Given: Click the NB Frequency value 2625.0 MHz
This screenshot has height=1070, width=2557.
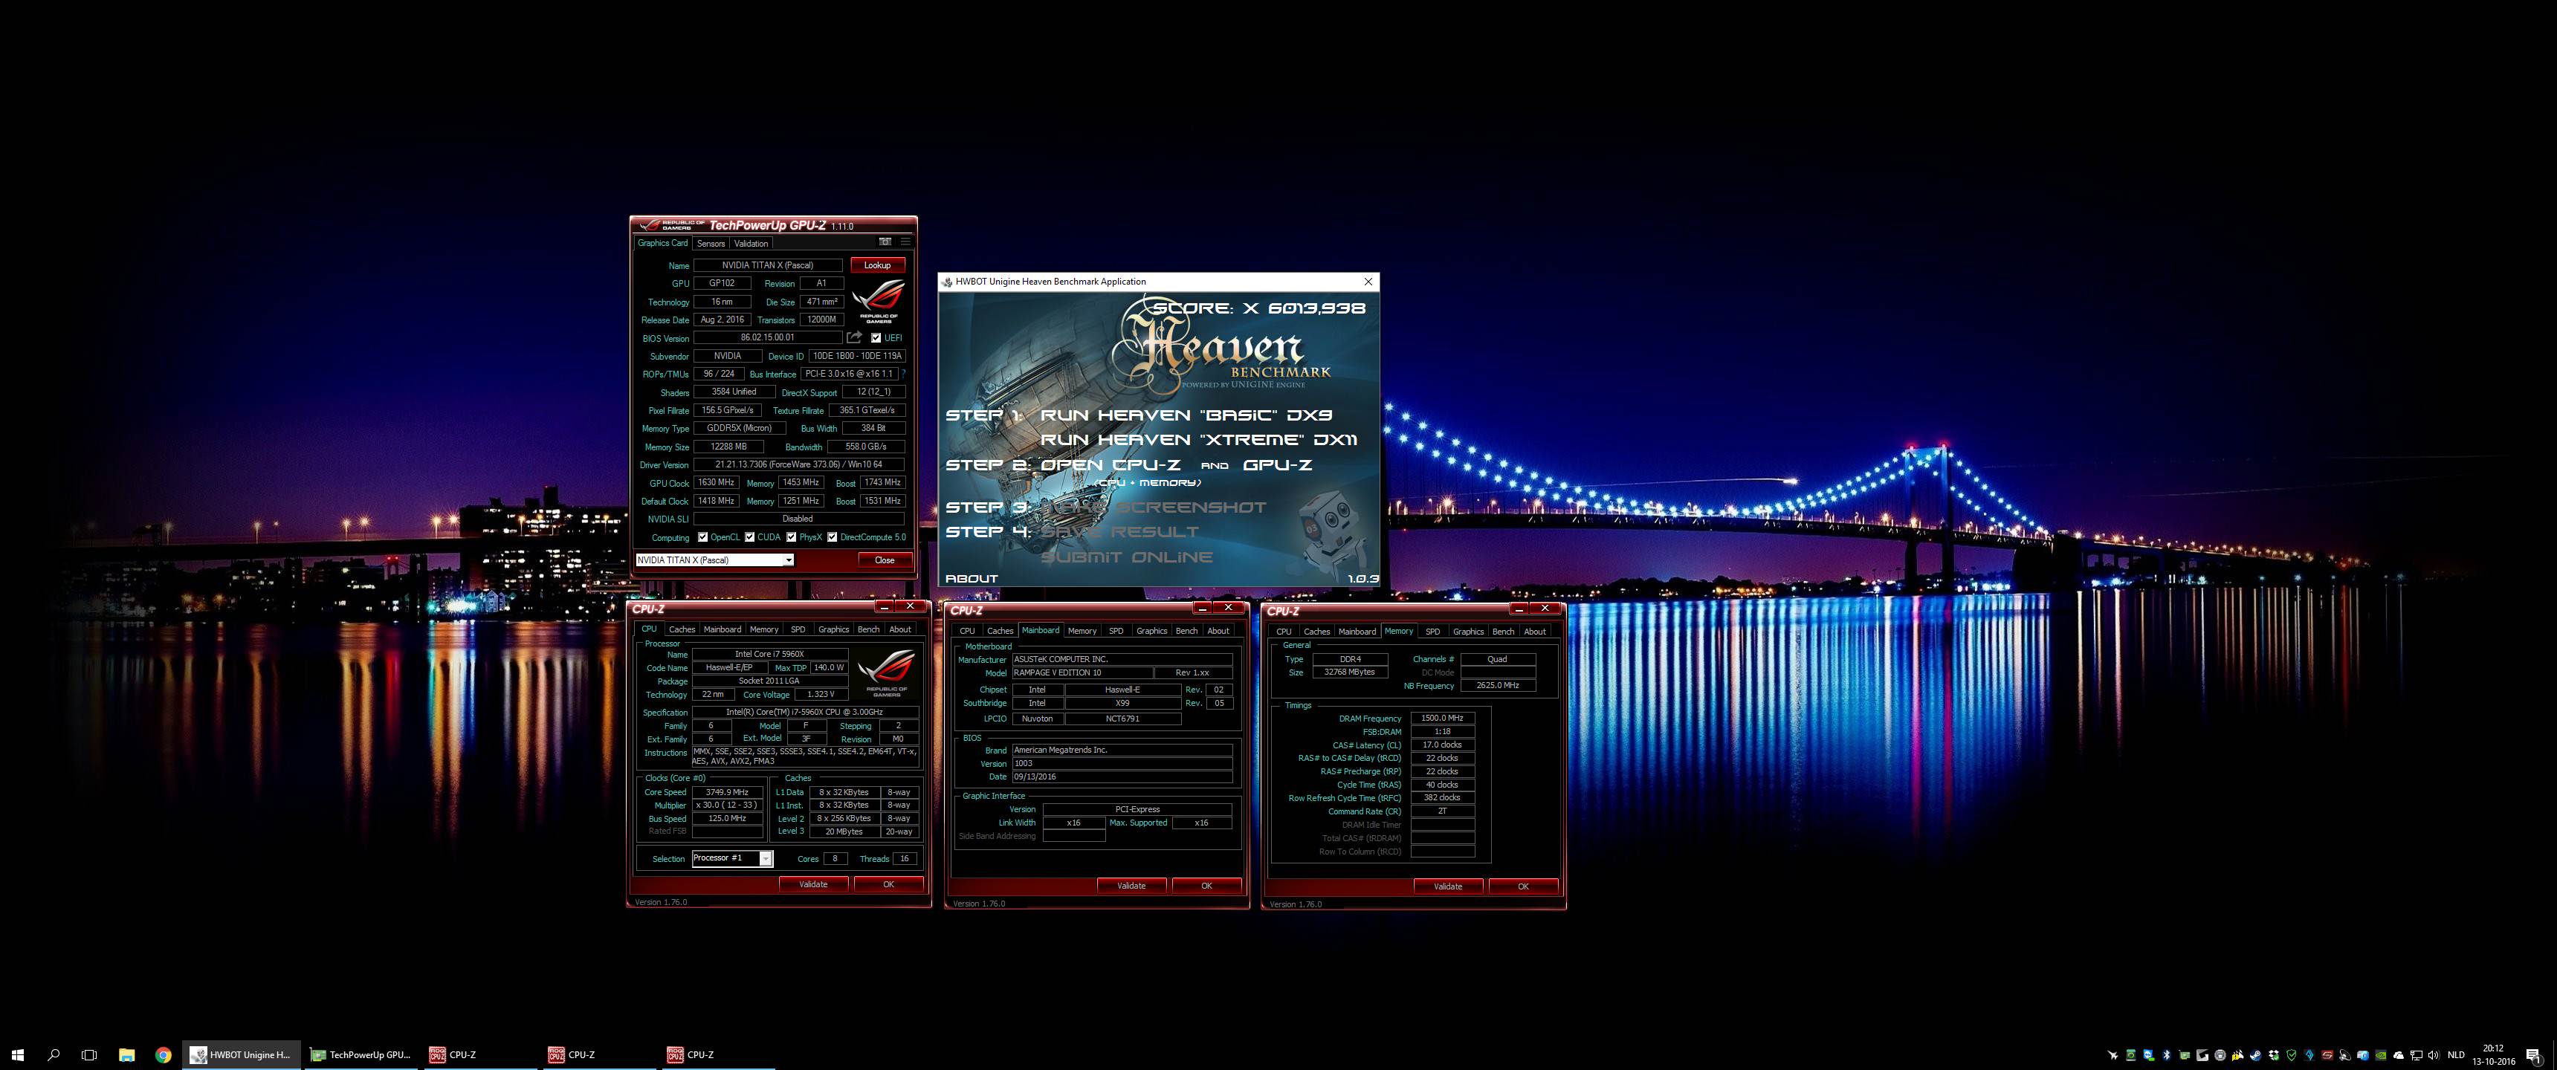Looking at the screenshot, I should pyautogui.click(x=1497, y=685).
